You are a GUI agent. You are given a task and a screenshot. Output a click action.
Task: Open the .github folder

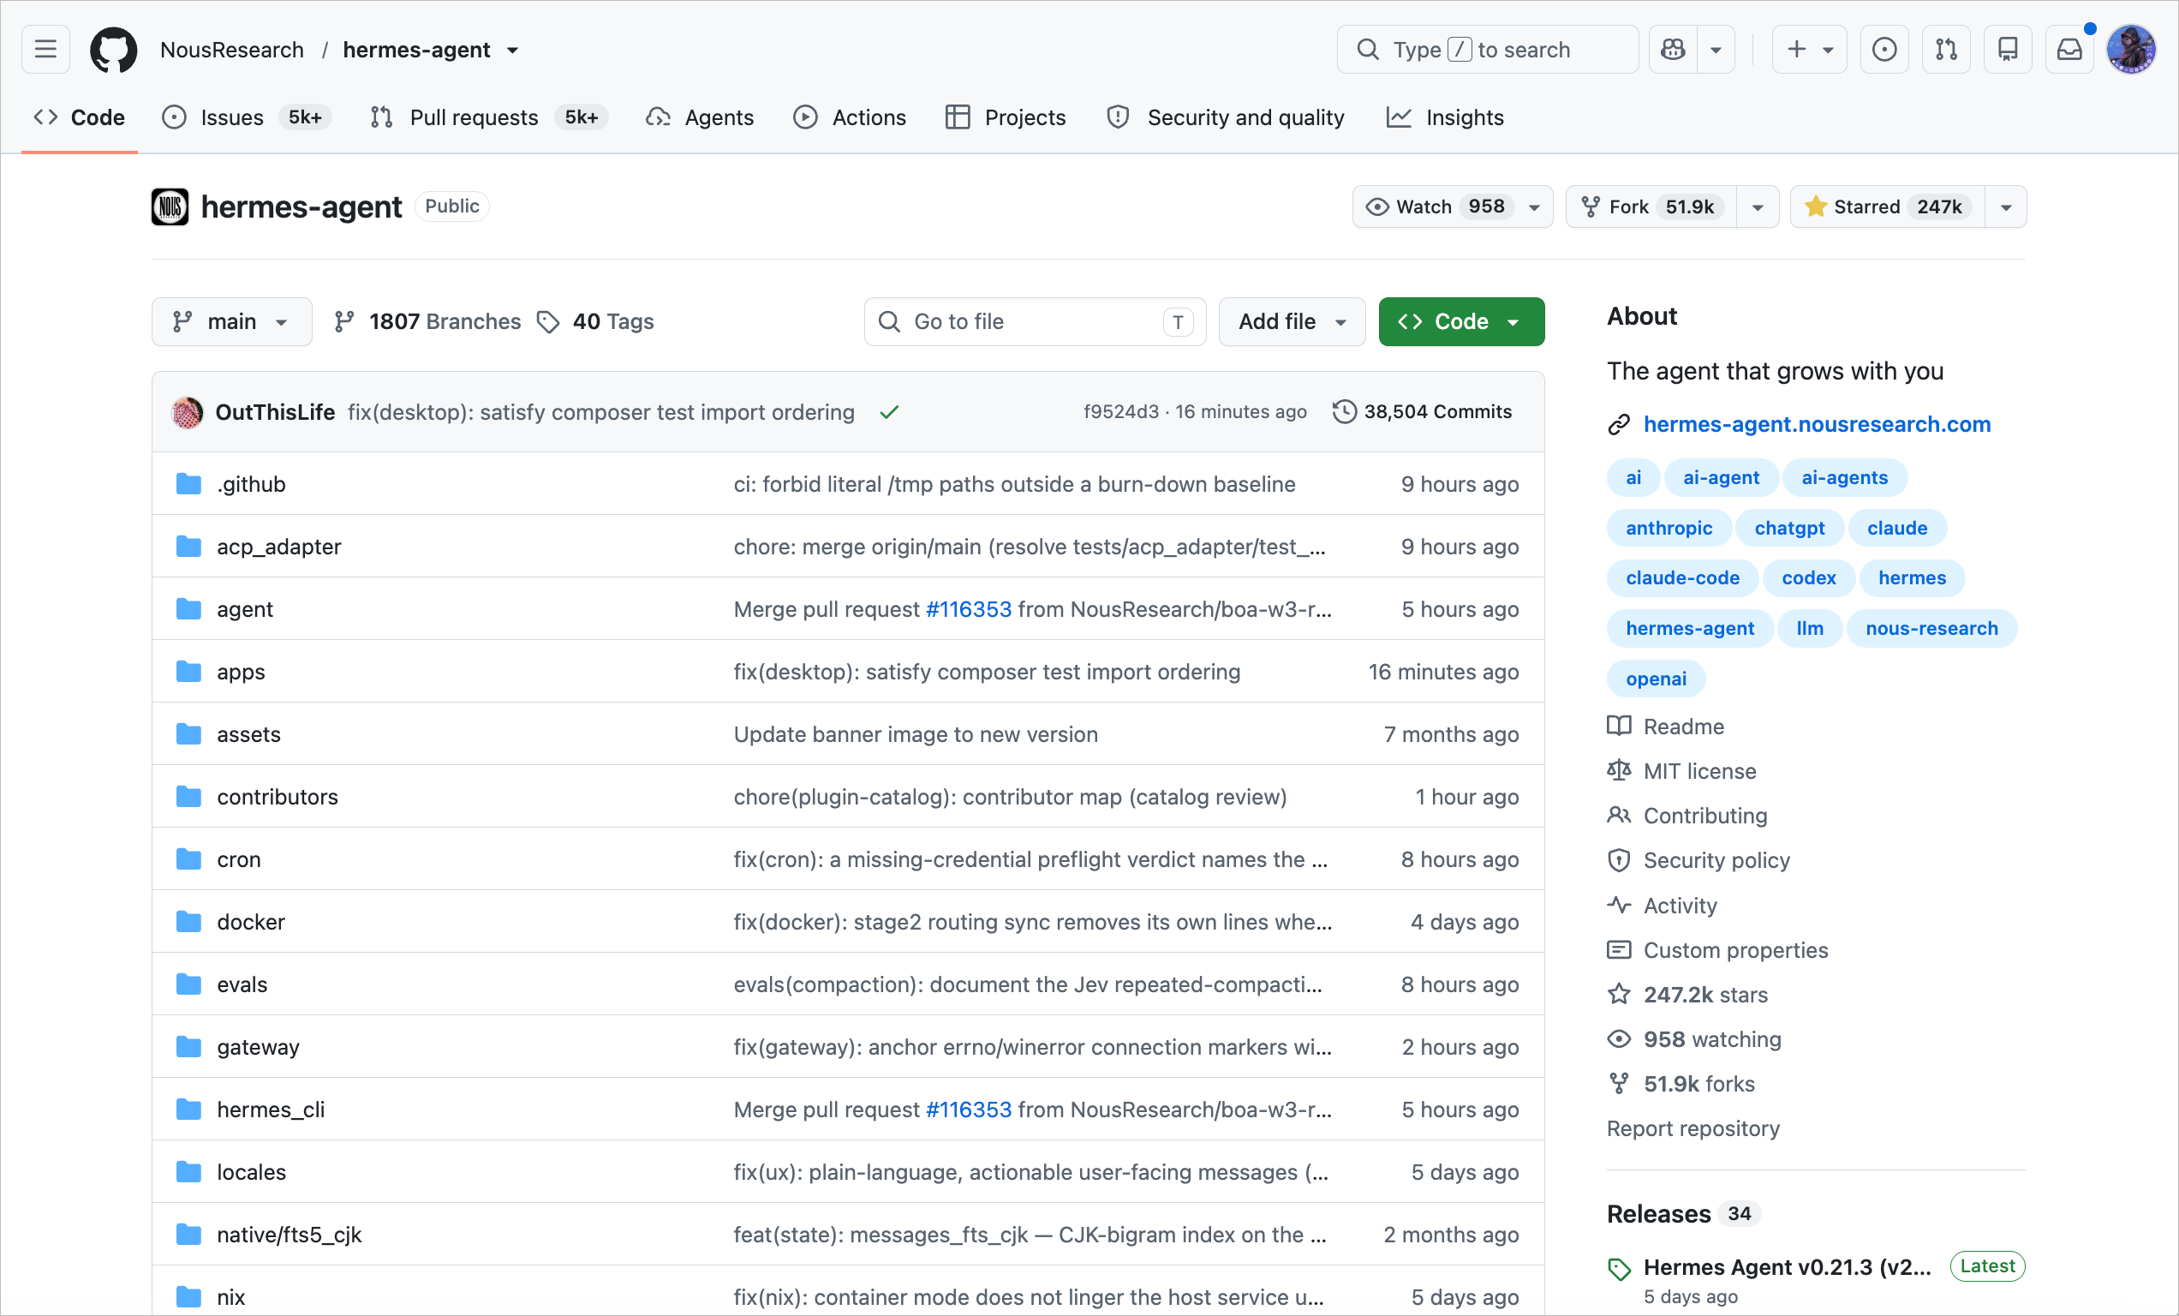[251, 484]
